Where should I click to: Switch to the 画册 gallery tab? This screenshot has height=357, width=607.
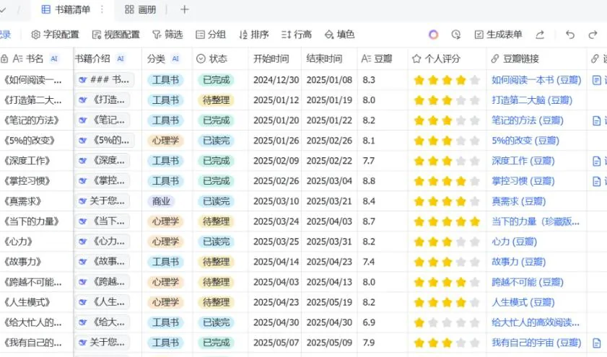click(141, 9)
